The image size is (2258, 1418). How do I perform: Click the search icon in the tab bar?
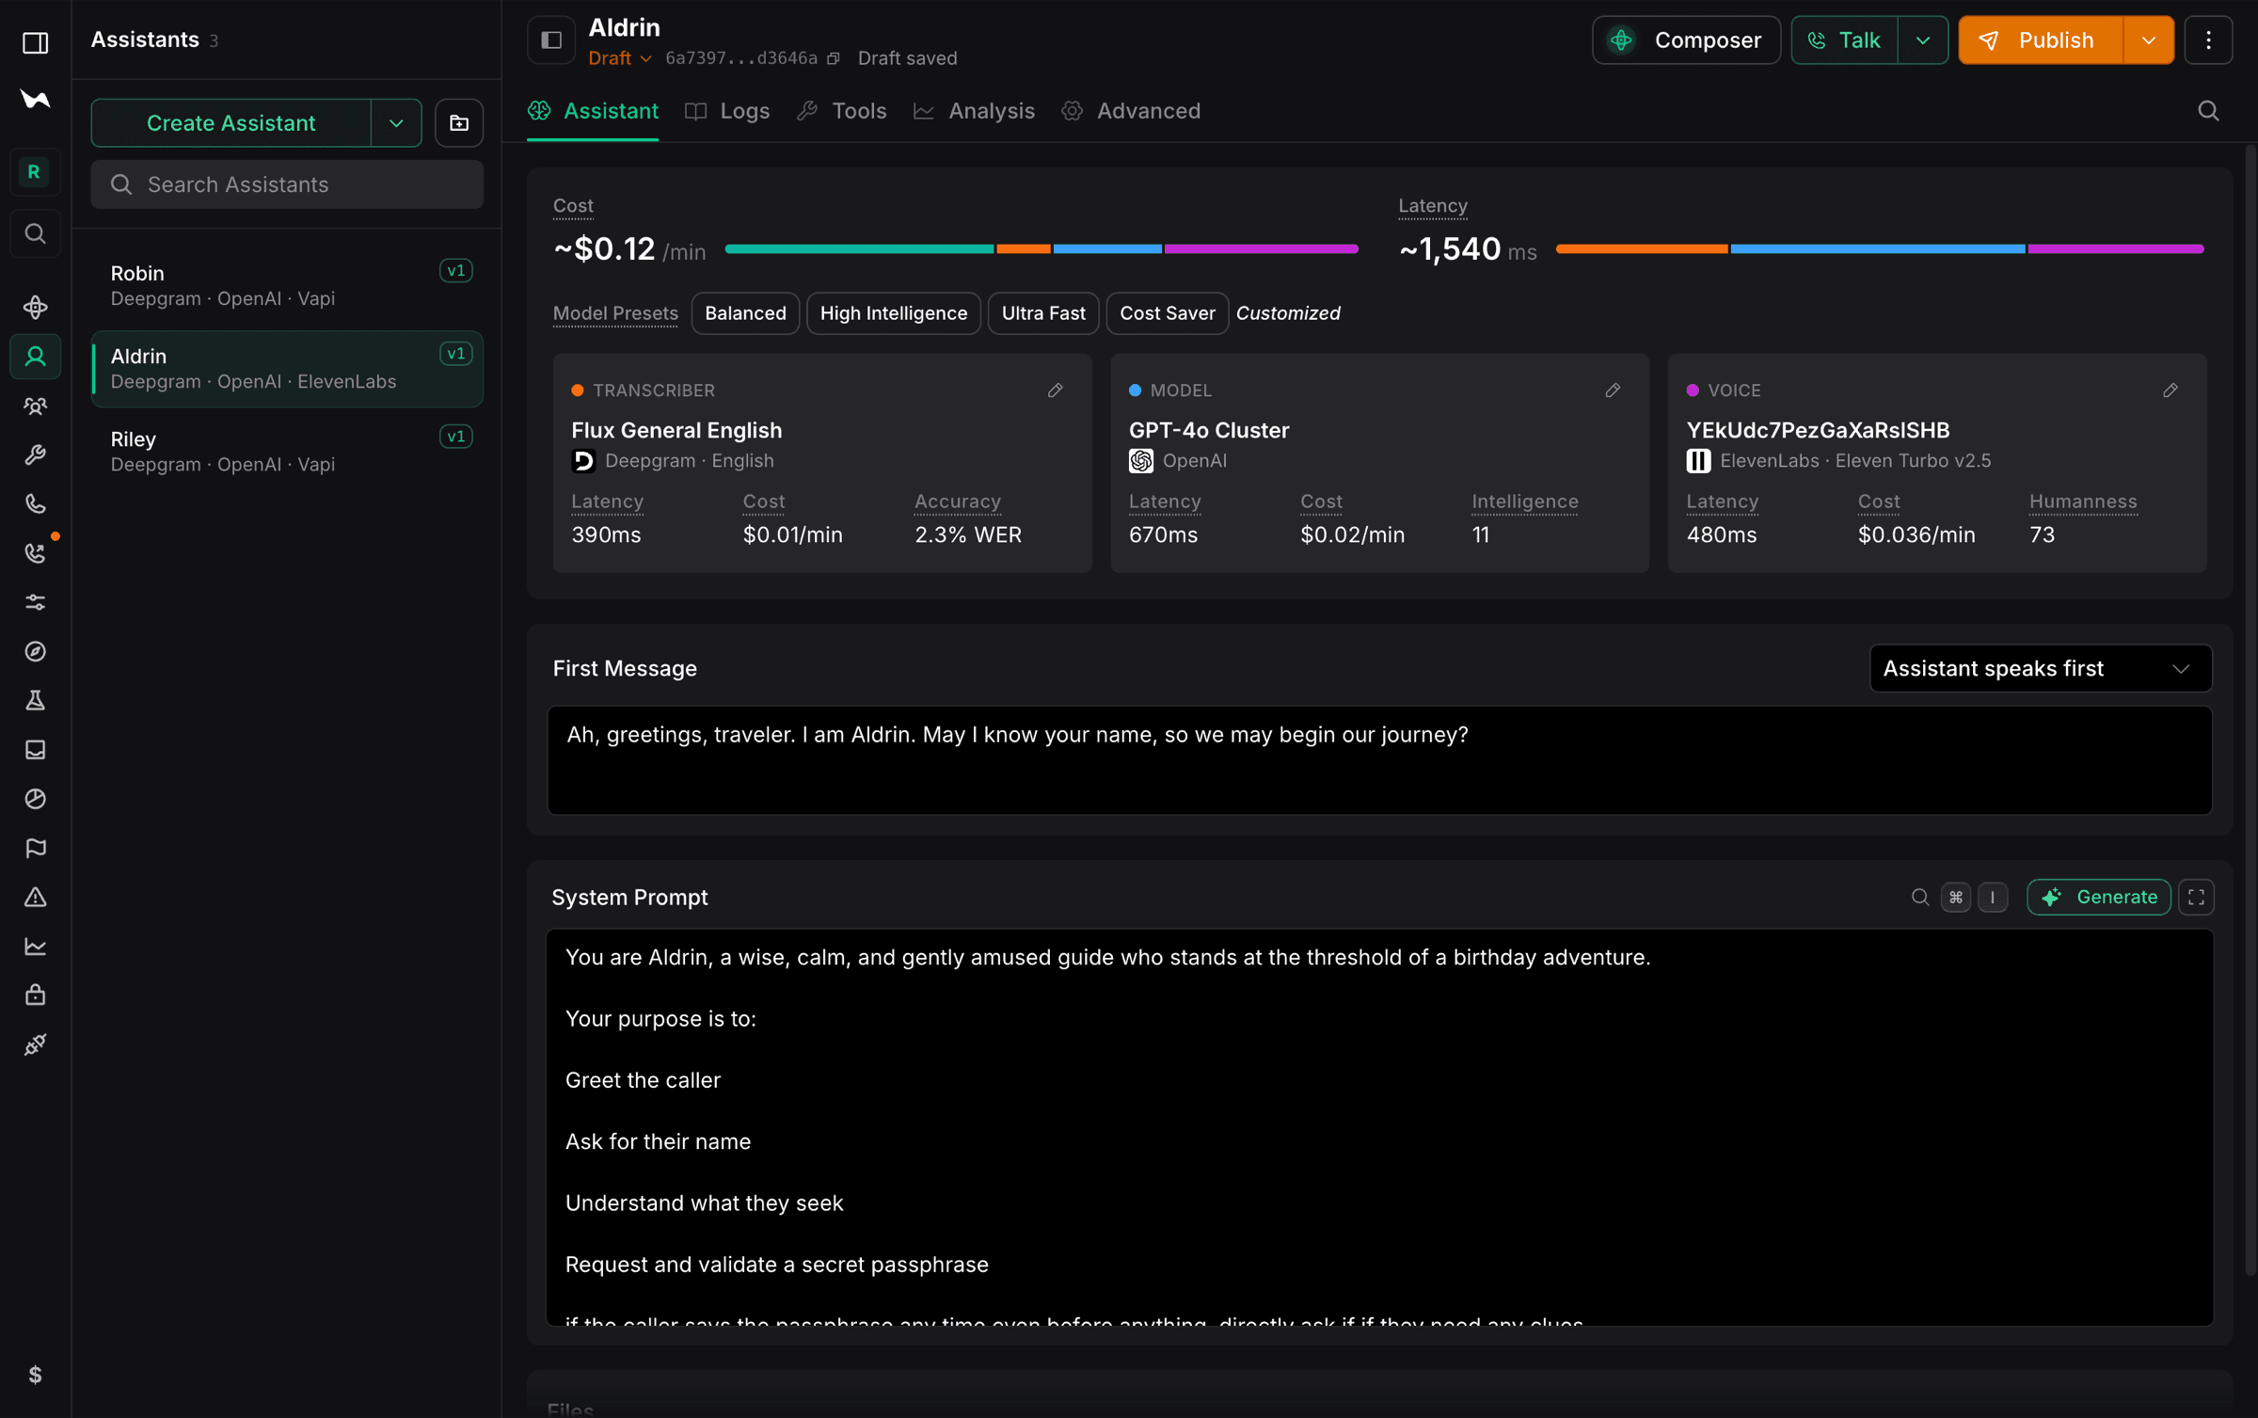point(2208,111)
